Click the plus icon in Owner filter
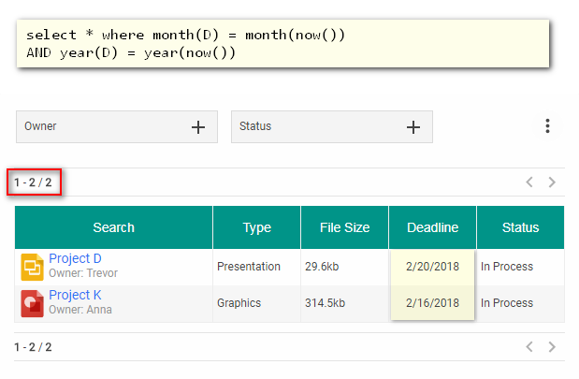579x379 pixels. (198, 127)
